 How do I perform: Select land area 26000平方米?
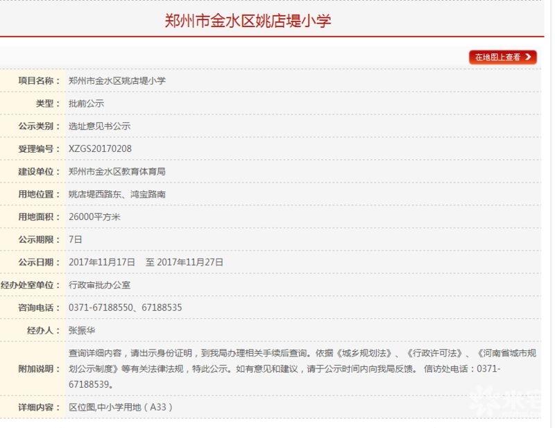click(x=94, y=217)
